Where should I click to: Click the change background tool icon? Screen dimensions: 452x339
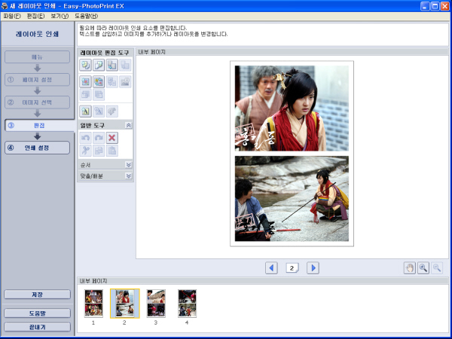pyautogui.click(x=85, y=65)
